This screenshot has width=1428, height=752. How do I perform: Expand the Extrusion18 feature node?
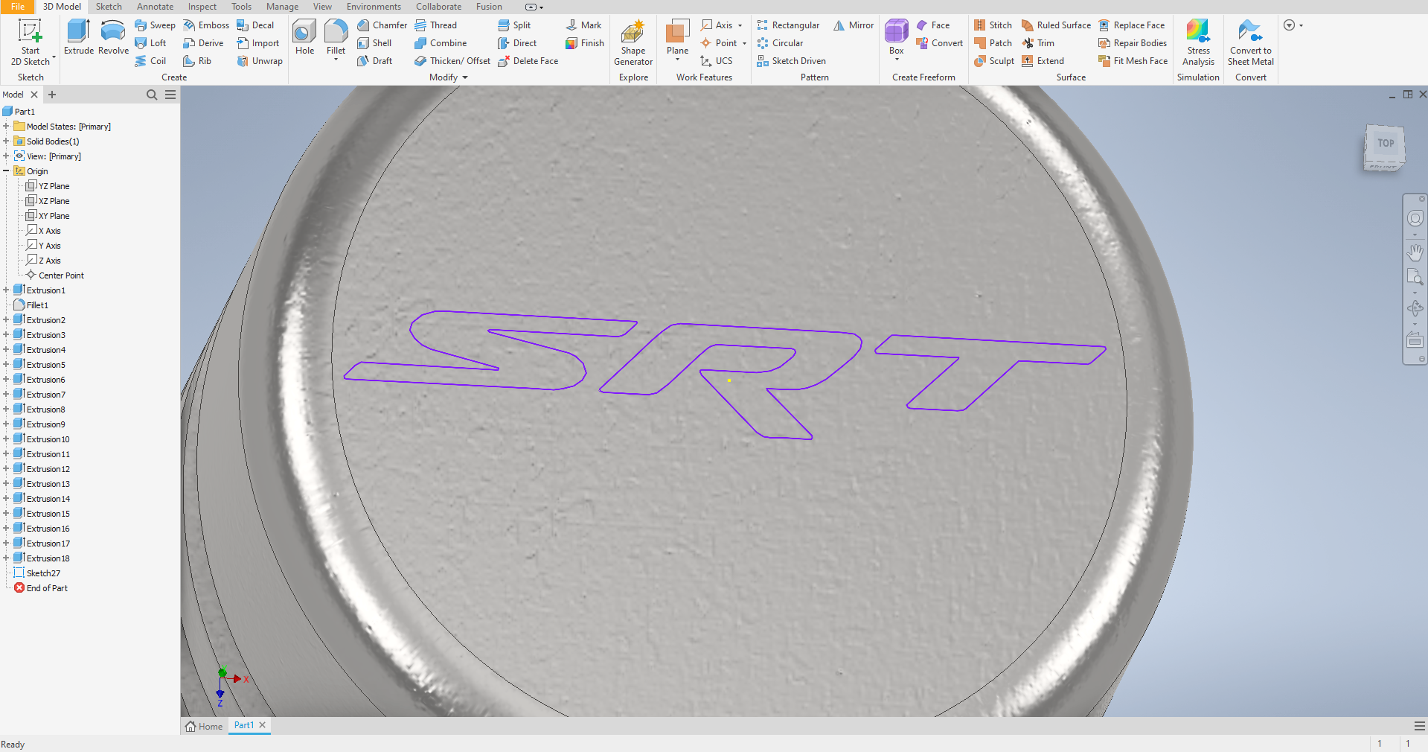[6, 558]
